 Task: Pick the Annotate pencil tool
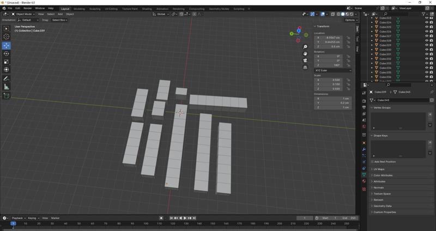coord(7,79)
